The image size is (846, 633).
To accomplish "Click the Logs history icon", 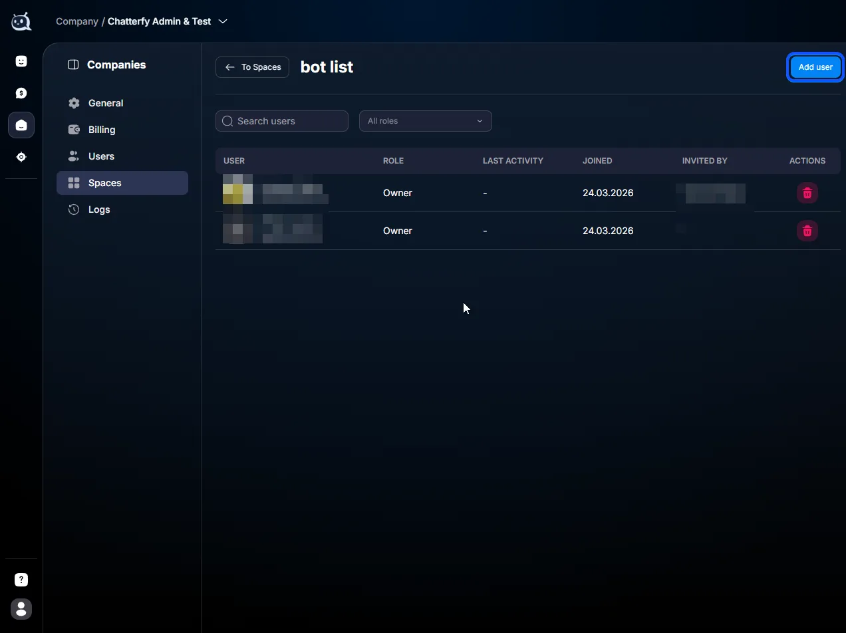I will click(x=74, y=209).
